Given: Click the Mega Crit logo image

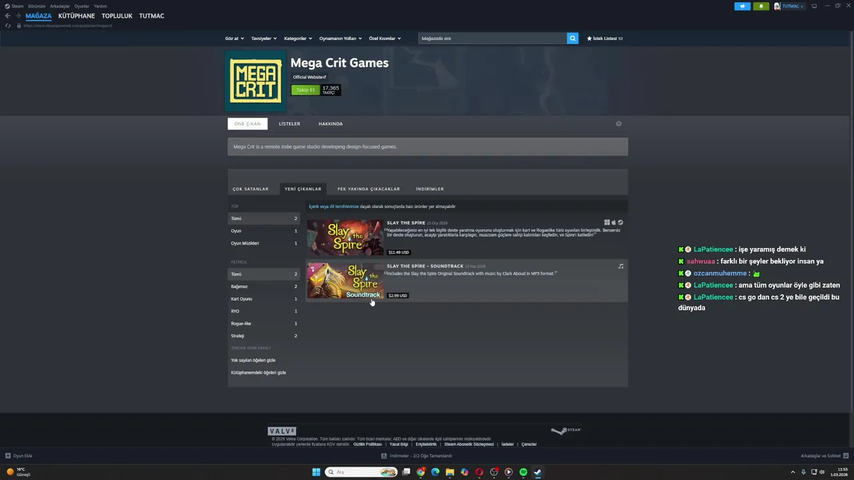Looking at the screenshot, I should coord(256,81).
